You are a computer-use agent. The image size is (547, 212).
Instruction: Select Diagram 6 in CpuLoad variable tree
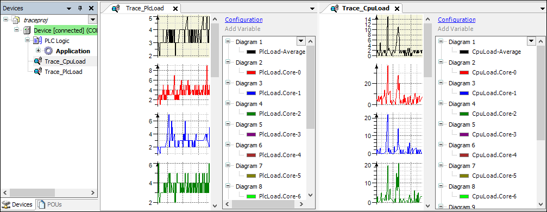coord(462,145)
